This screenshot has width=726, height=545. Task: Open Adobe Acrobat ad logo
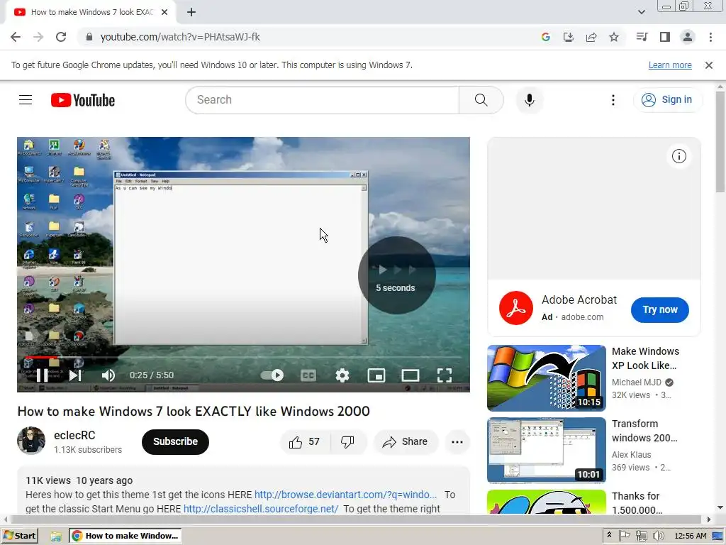(516, 308)
